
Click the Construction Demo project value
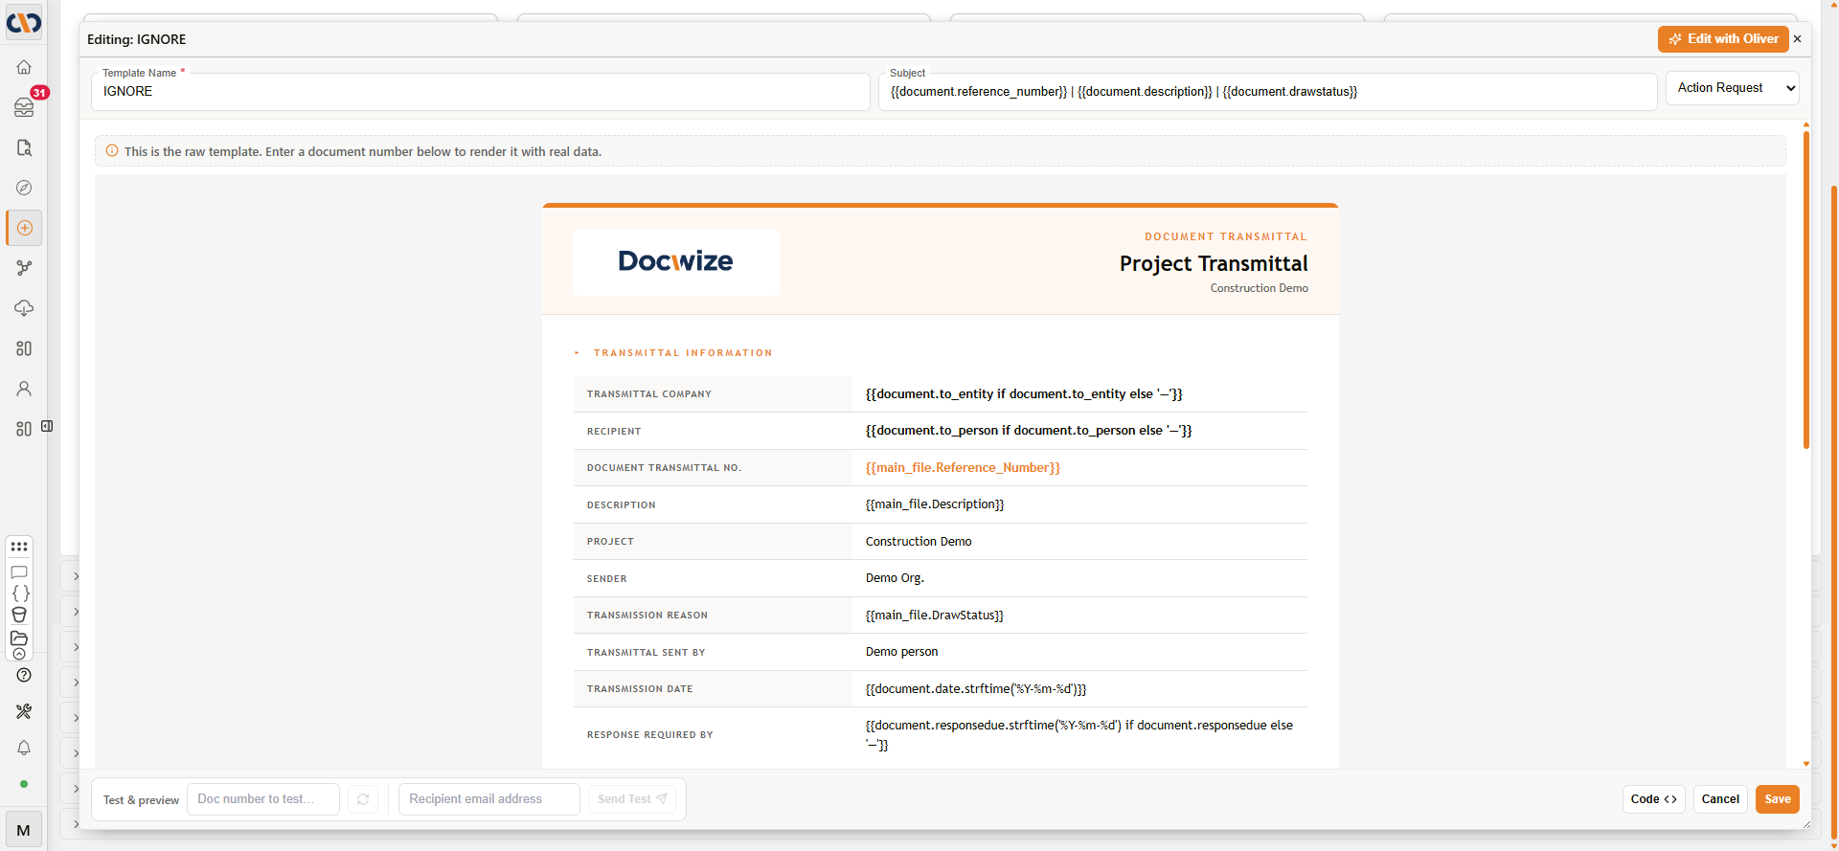coord(919,542)
